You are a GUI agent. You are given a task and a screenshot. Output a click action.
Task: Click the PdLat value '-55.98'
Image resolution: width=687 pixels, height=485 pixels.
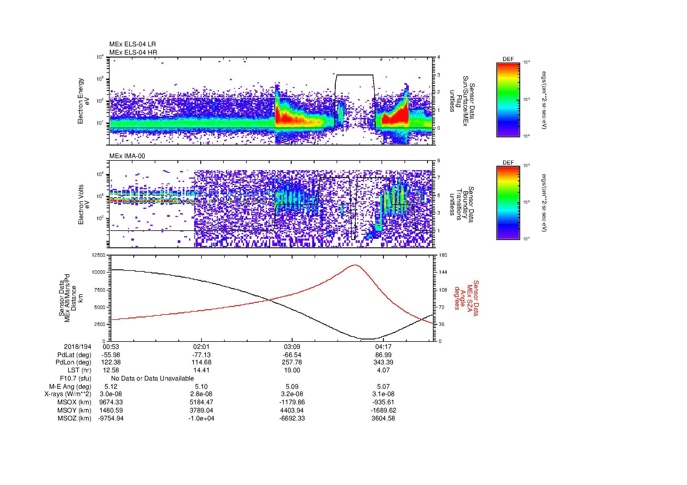pos(111,355)
